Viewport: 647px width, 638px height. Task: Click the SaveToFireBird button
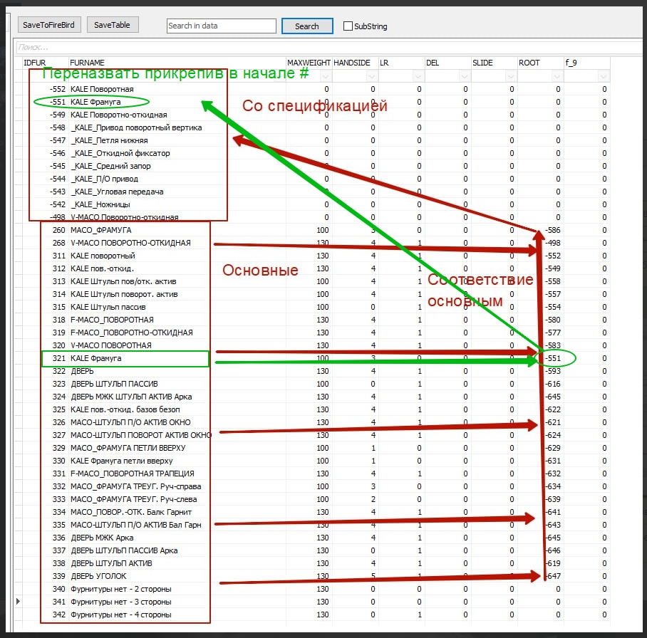[x=48, y=25]
